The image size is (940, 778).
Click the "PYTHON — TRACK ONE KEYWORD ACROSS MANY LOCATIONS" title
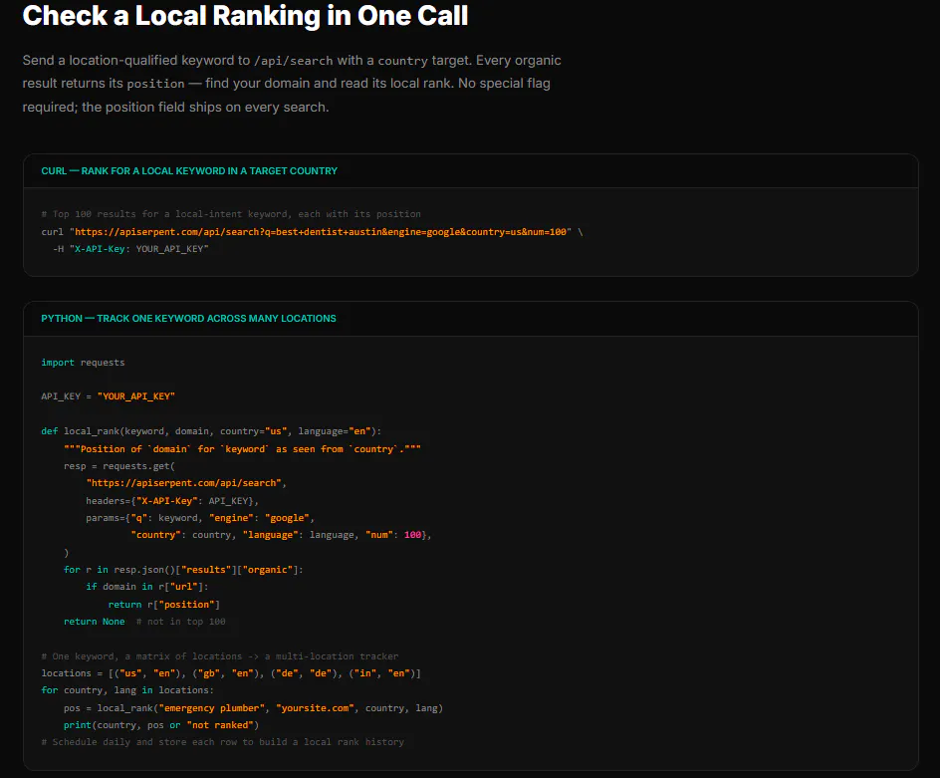[188, 319]
